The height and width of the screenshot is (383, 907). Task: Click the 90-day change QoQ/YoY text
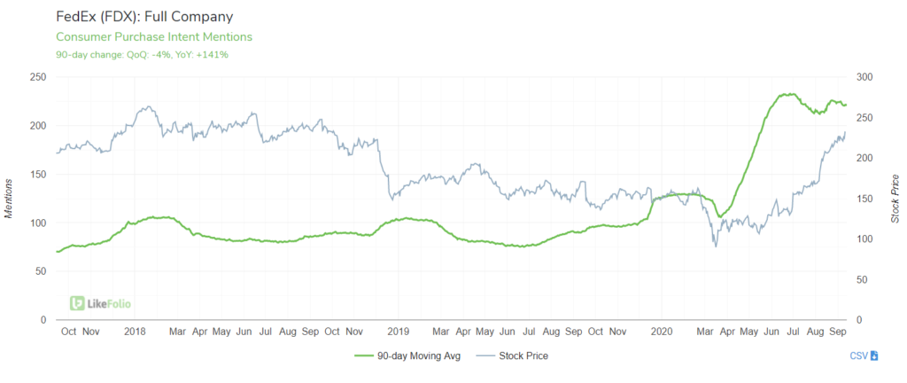coord(142,55)
